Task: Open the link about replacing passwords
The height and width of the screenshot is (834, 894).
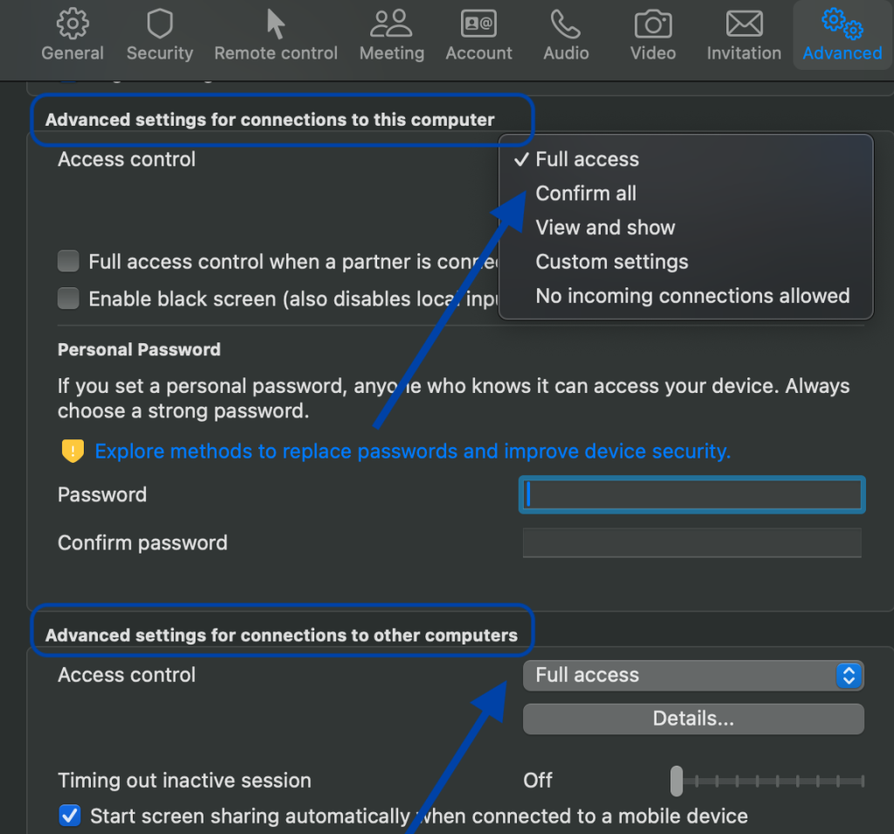Action: click(x=413, y=451)
